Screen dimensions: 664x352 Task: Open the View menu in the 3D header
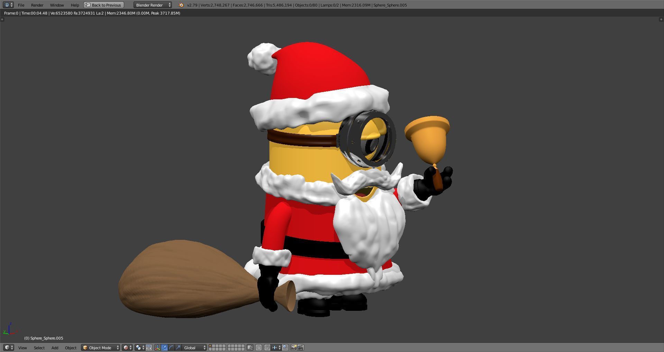pyautogui.click(x=22, y=348)
